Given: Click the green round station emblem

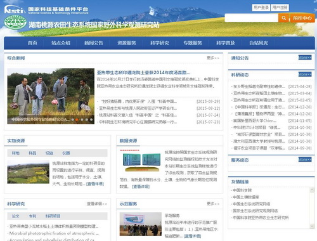Looking at the screenshot, I should coord(15,22).
